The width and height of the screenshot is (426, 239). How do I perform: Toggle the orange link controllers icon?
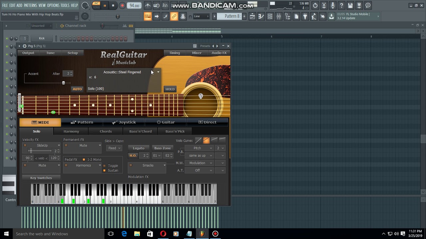pyautogui.click(x=174, y=17)
